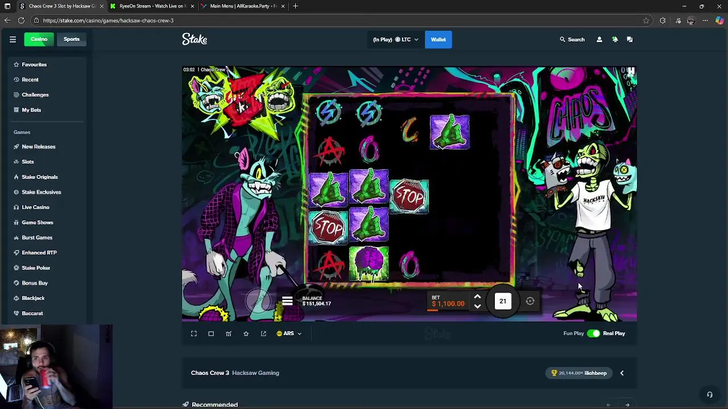Image resolution: width=728 pixels, height=409 pixels.
Task: Open the browser three-dot menu
Action: (705, 20)
